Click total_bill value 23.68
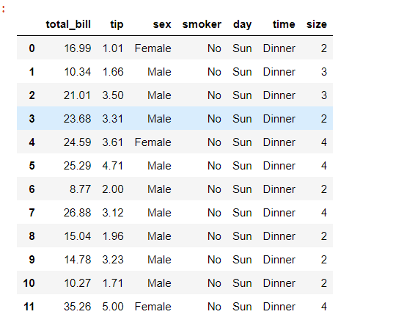Screen dimensions: 393x328 (x=77, y=119)
